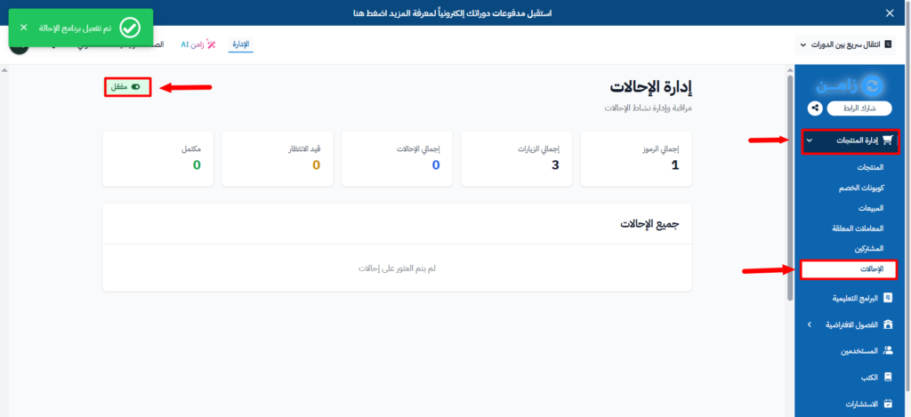Click the الكتب book icon
The image size is (911, 417).
887,377
